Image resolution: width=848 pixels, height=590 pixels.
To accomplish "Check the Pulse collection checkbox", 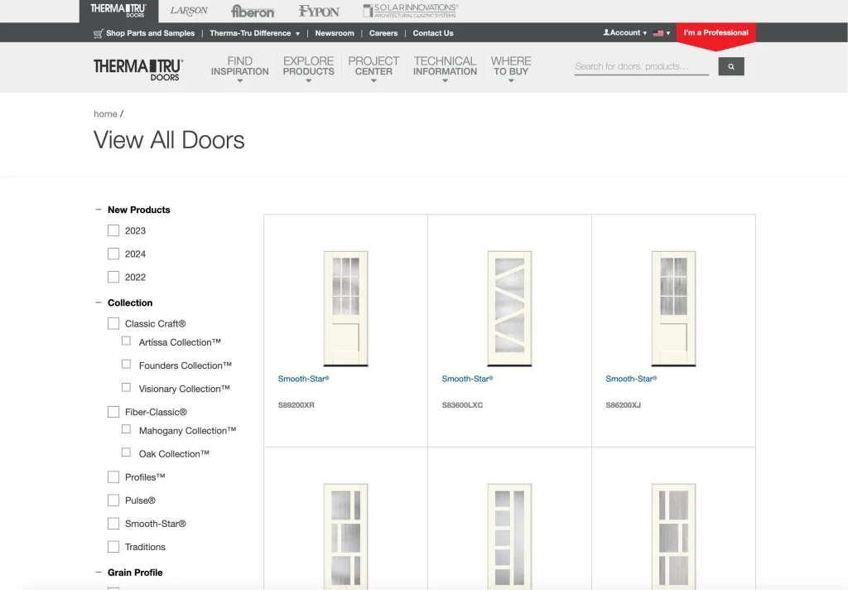I will pyautogui.click(x=113, y=500).
